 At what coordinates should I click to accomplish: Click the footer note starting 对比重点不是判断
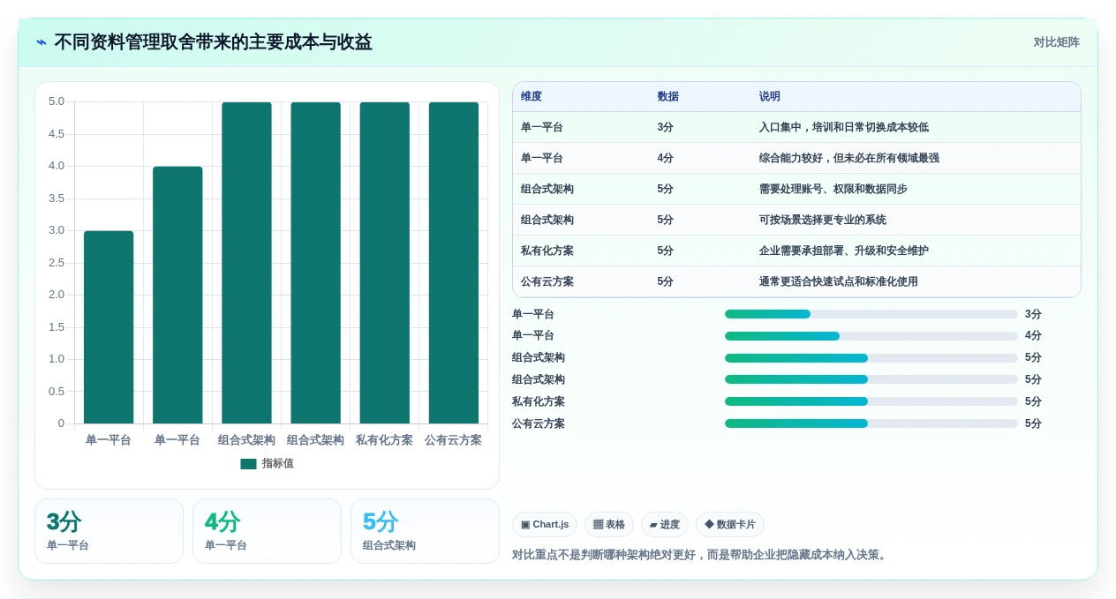(701, 555)
